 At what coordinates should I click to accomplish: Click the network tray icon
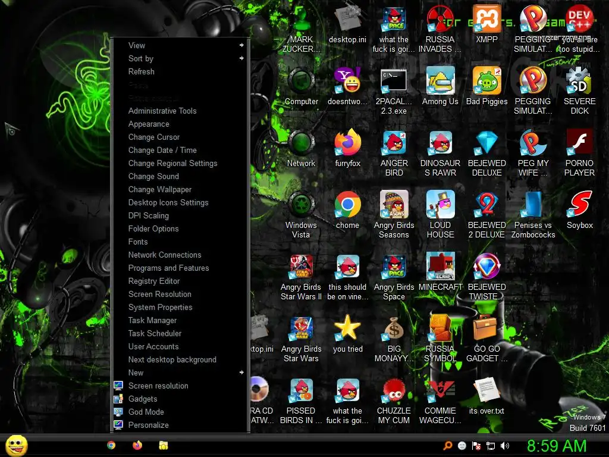(491, 446)
